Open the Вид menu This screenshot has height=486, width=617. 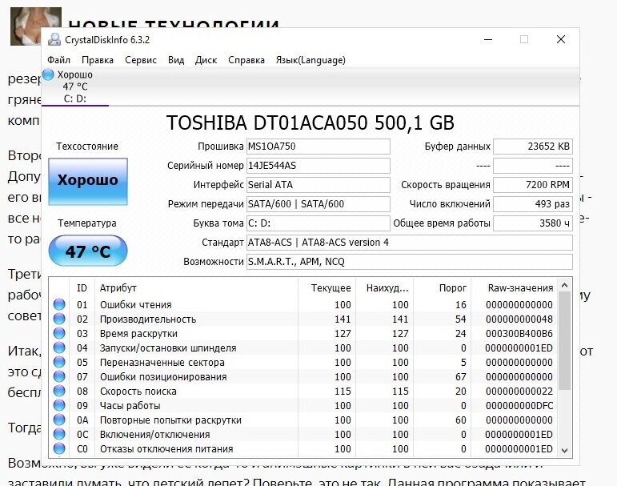(x=176, y=60)
